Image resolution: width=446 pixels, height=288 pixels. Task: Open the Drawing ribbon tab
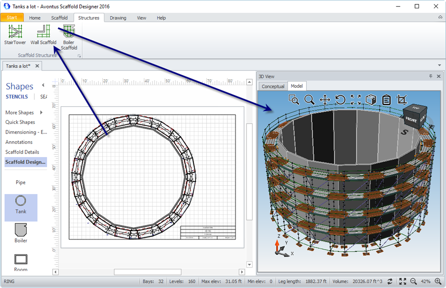tap(118, 17)
